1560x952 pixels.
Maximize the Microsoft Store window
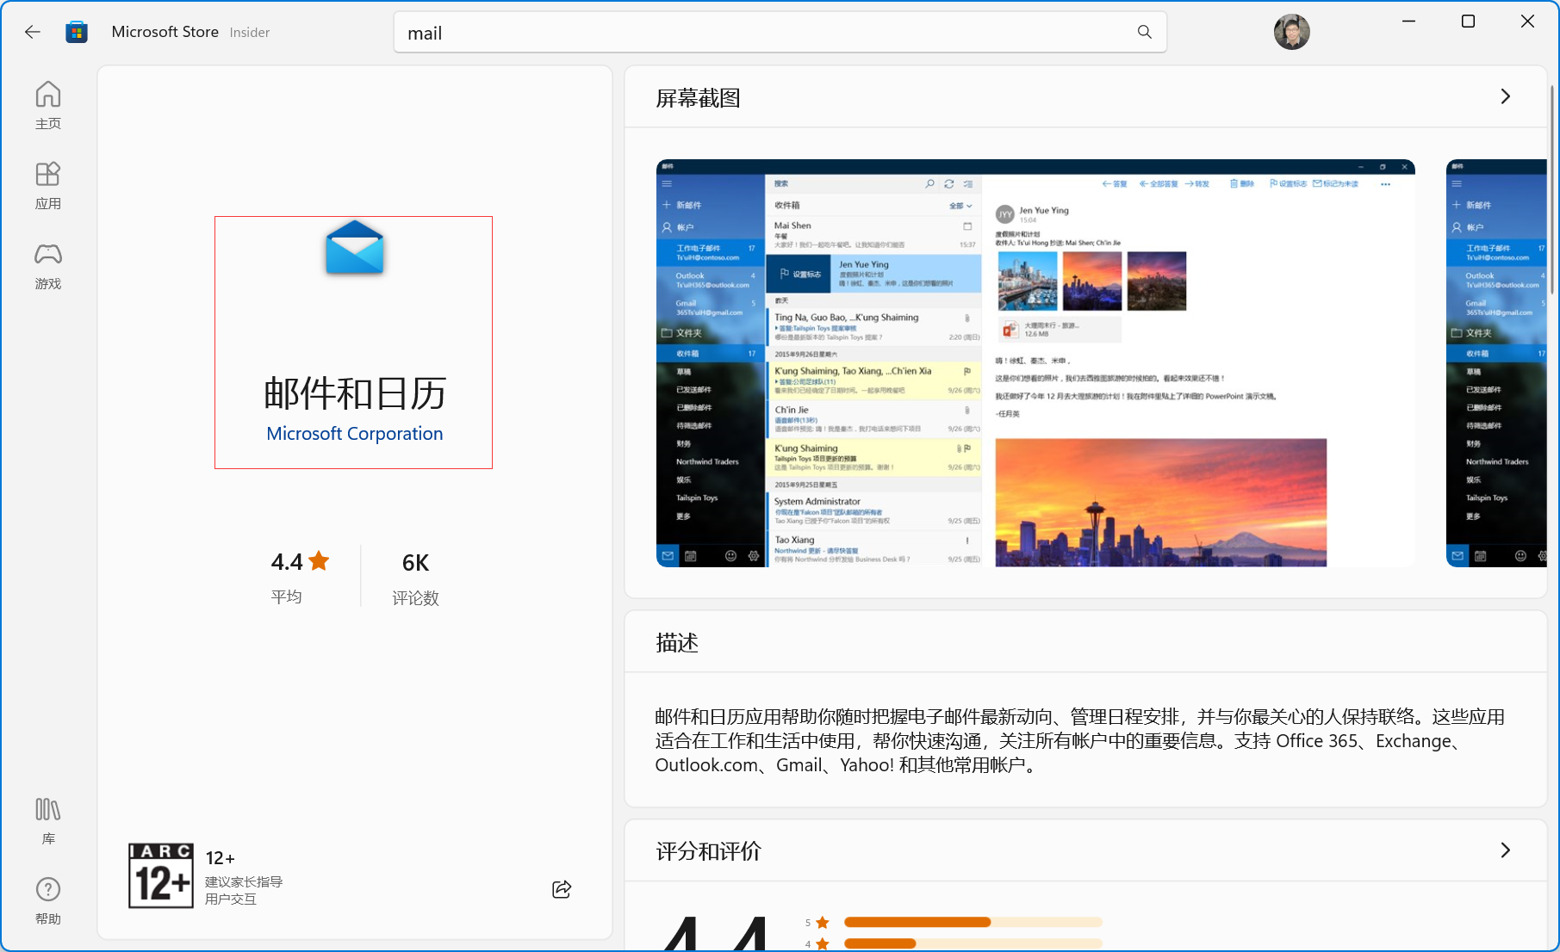click(1469, 22)
